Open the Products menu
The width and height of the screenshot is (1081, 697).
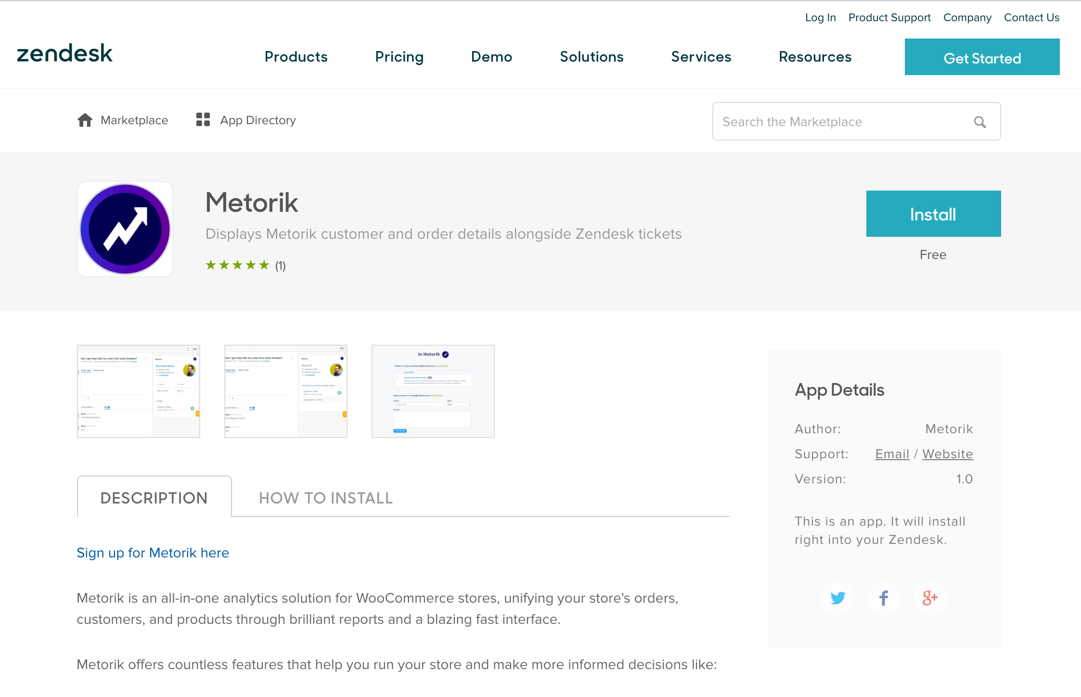[296, 57]
